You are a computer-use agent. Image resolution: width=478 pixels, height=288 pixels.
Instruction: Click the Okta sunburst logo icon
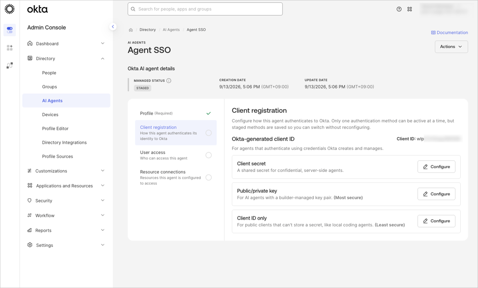[10, 9]
